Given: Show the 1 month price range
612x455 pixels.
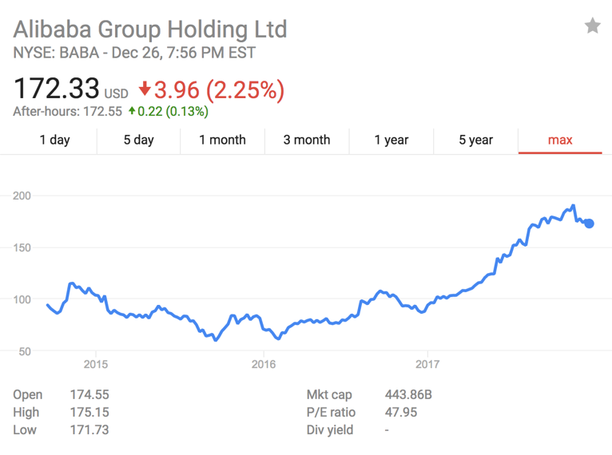Looking at the screenshot, I should click(222, 140).
